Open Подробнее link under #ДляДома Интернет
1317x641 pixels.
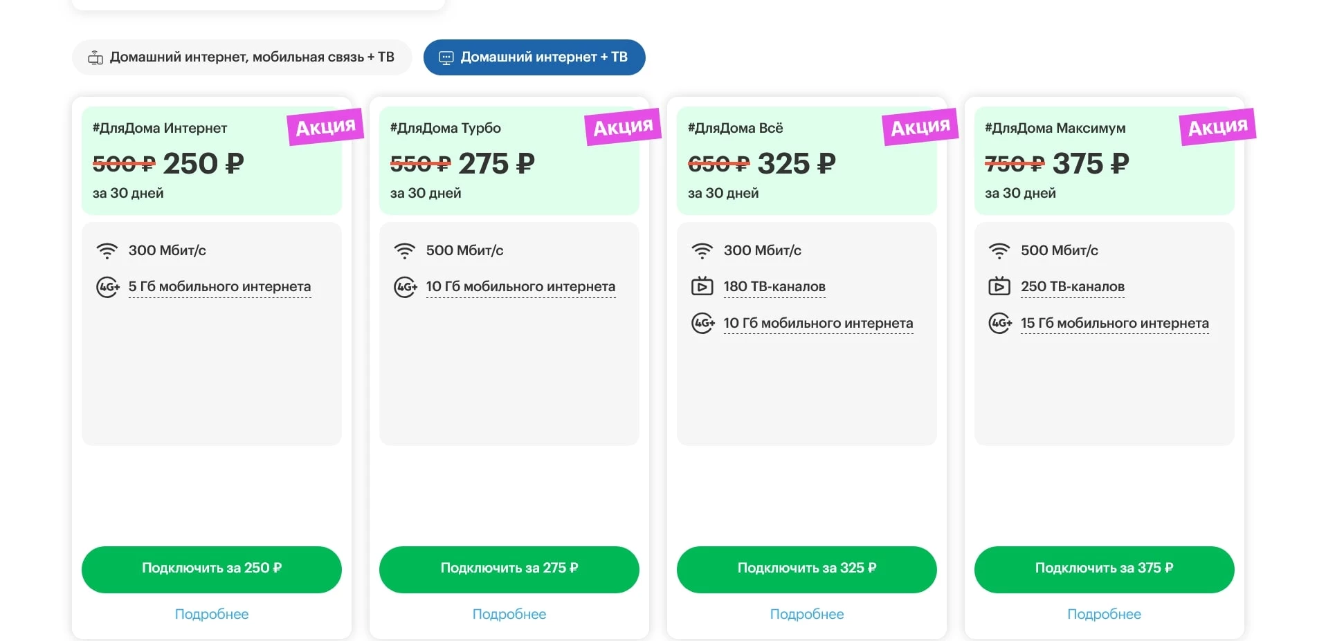click(x=212, y=614)
